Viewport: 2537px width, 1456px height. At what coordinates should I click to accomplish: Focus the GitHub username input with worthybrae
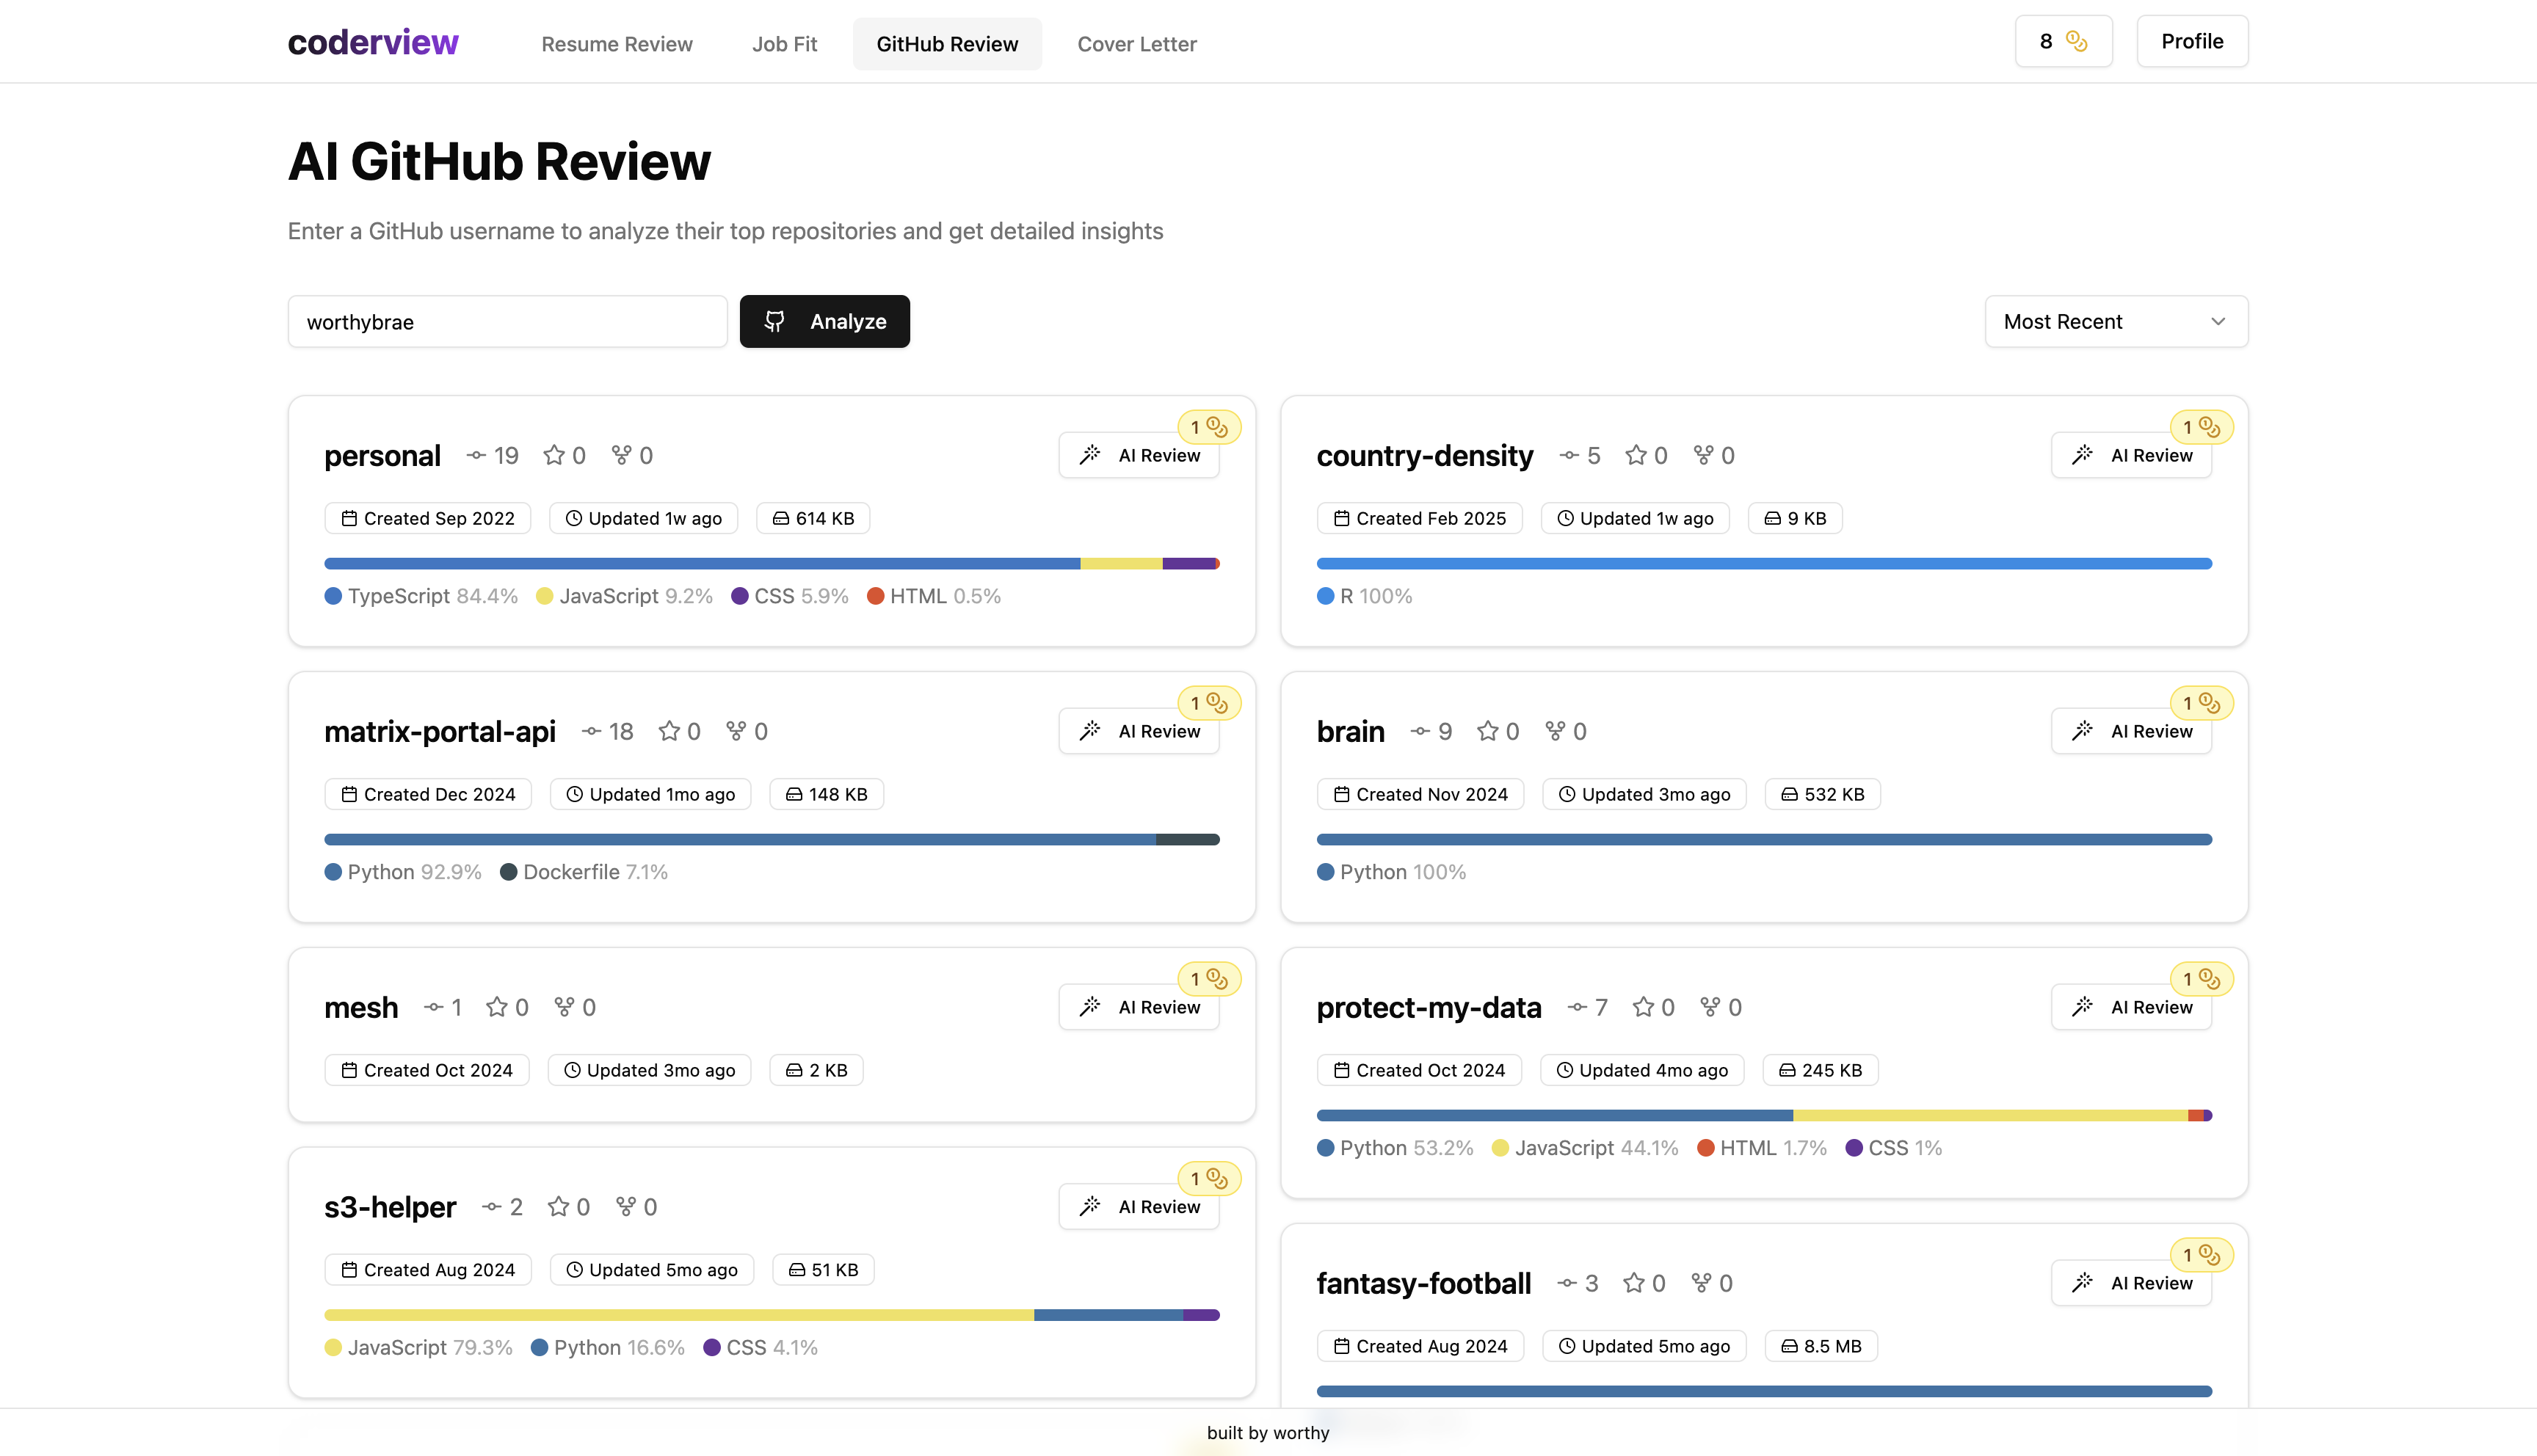[x=507, y=321]
